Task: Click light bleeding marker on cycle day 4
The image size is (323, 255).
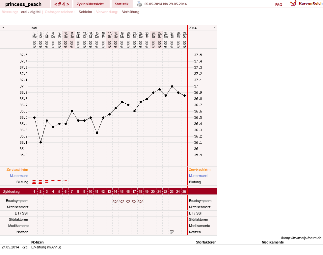Action: [53, 181]
